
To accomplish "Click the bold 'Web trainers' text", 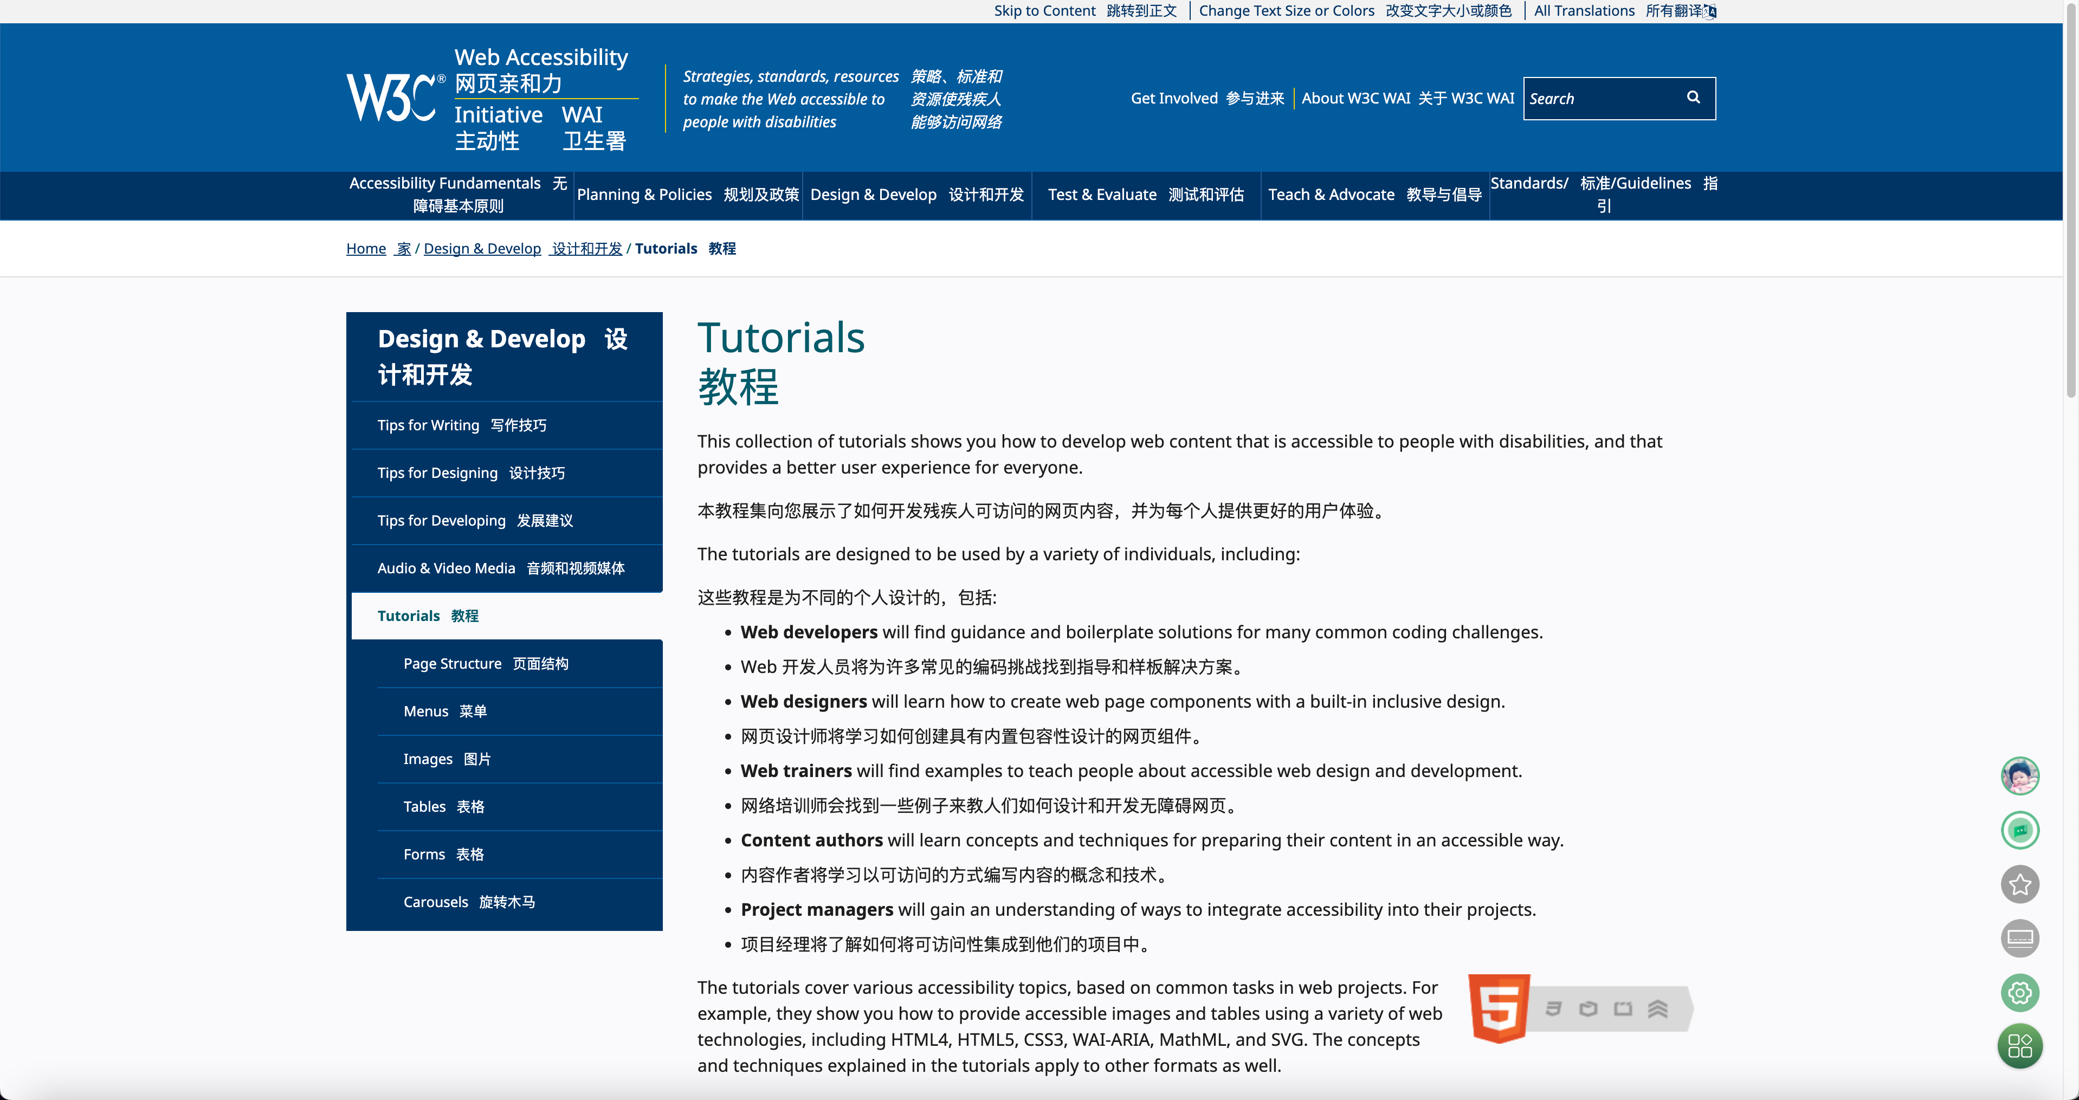I will pos(796,771).
